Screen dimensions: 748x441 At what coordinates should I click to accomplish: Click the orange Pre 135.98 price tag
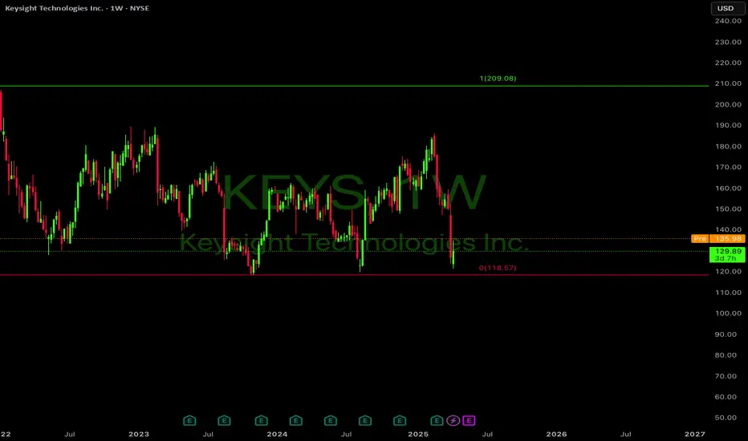tap(718, 238)
